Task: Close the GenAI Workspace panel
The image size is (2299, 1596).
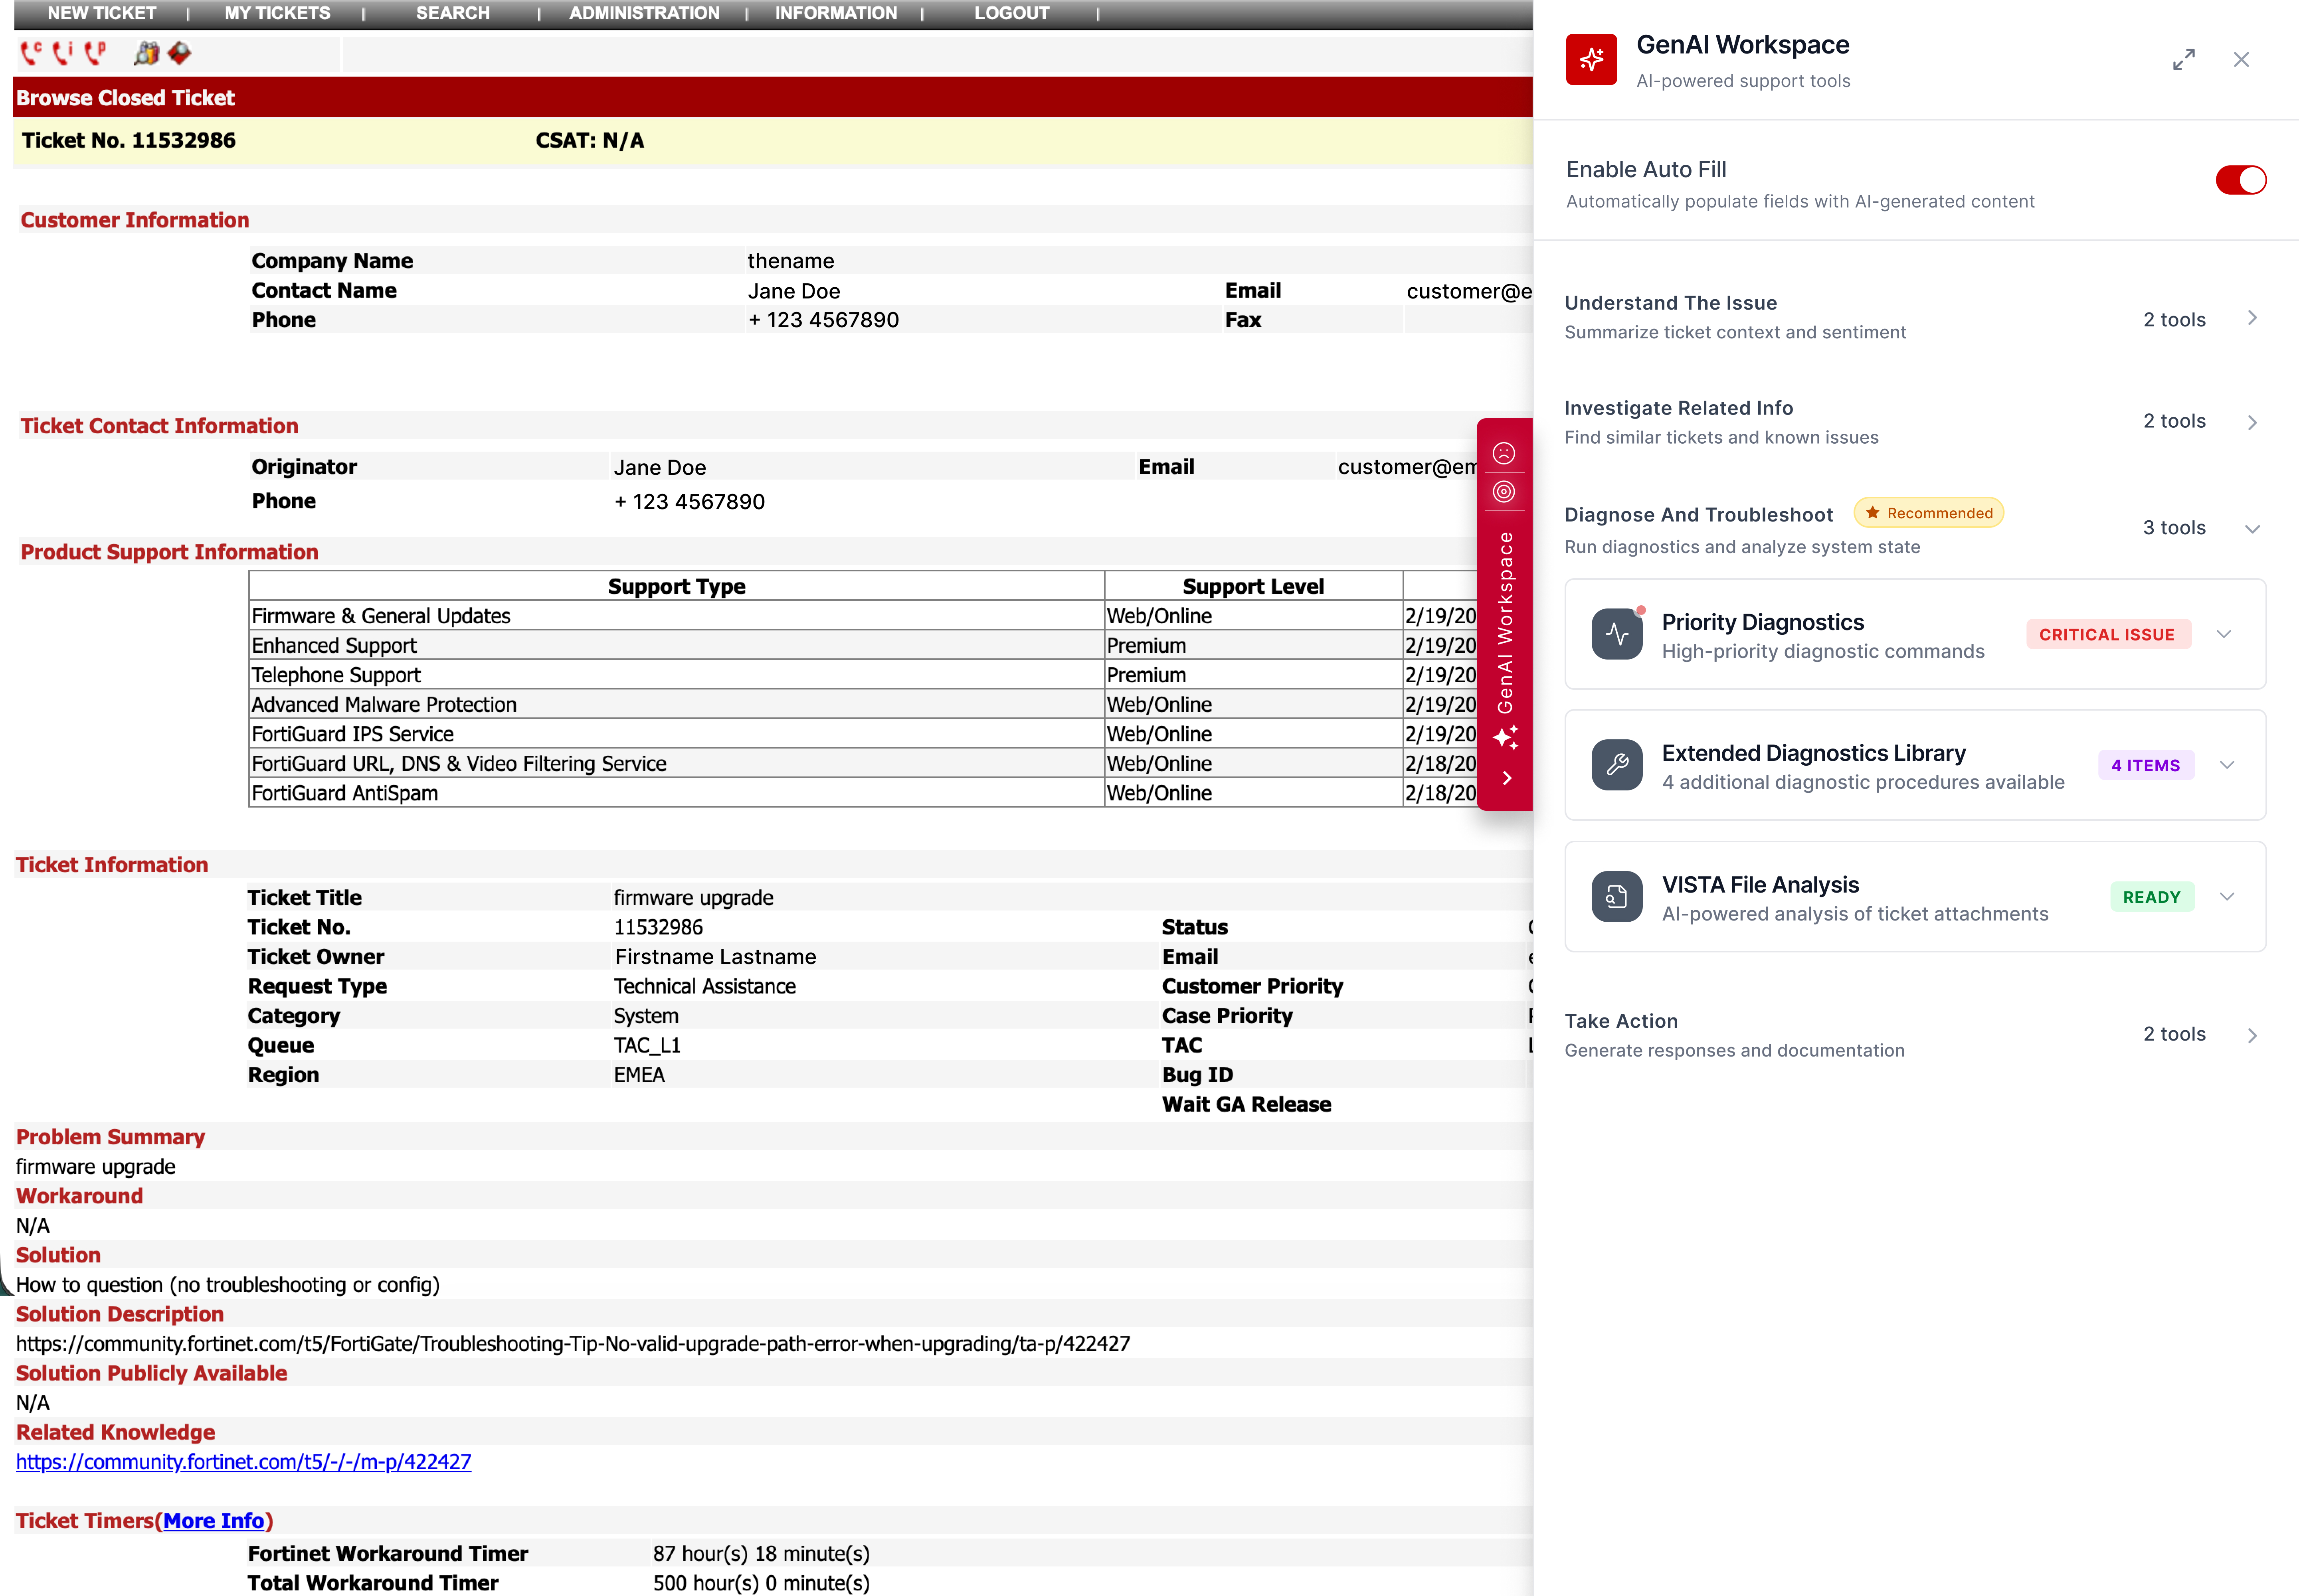Action: coord(2241,60)
